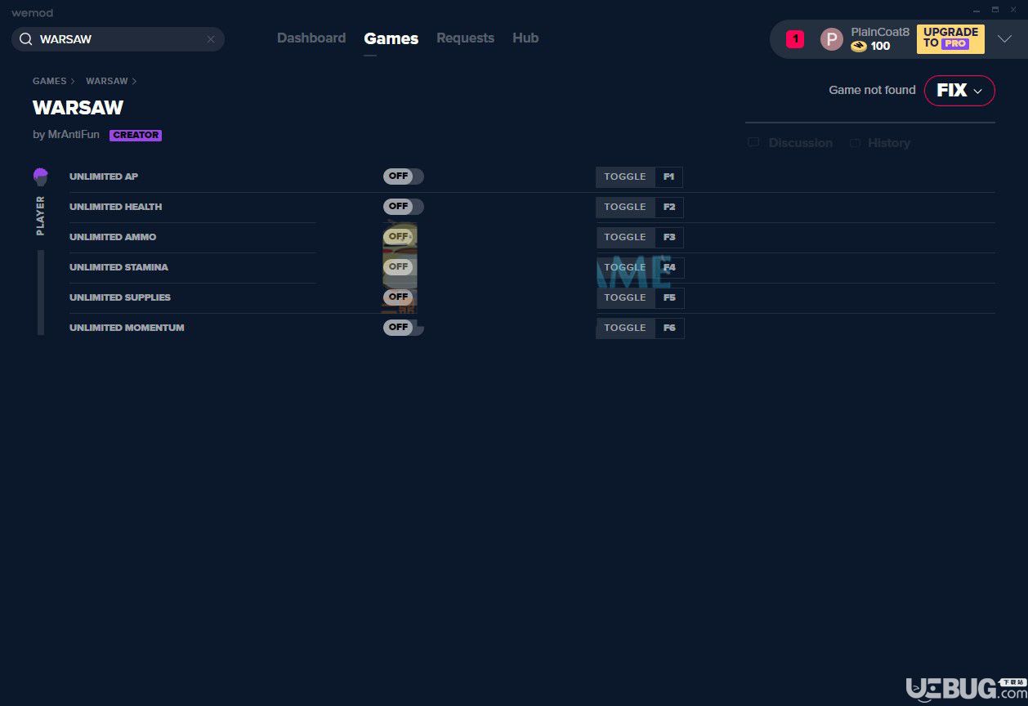
Task: Toggle Unlimited AP cheat on
Action: [404, 176]
